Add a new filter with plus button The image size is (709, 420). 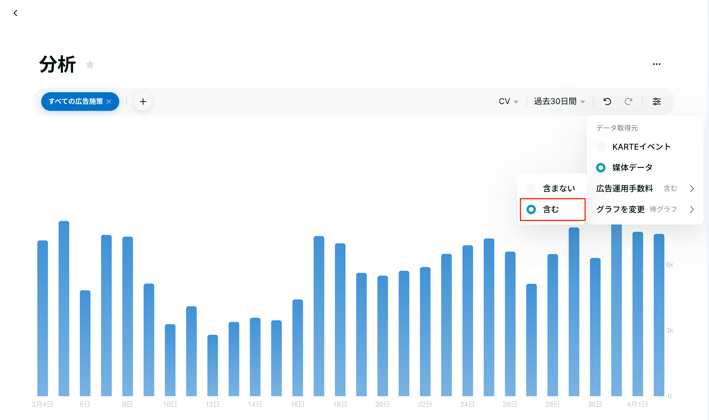[143, 102]
